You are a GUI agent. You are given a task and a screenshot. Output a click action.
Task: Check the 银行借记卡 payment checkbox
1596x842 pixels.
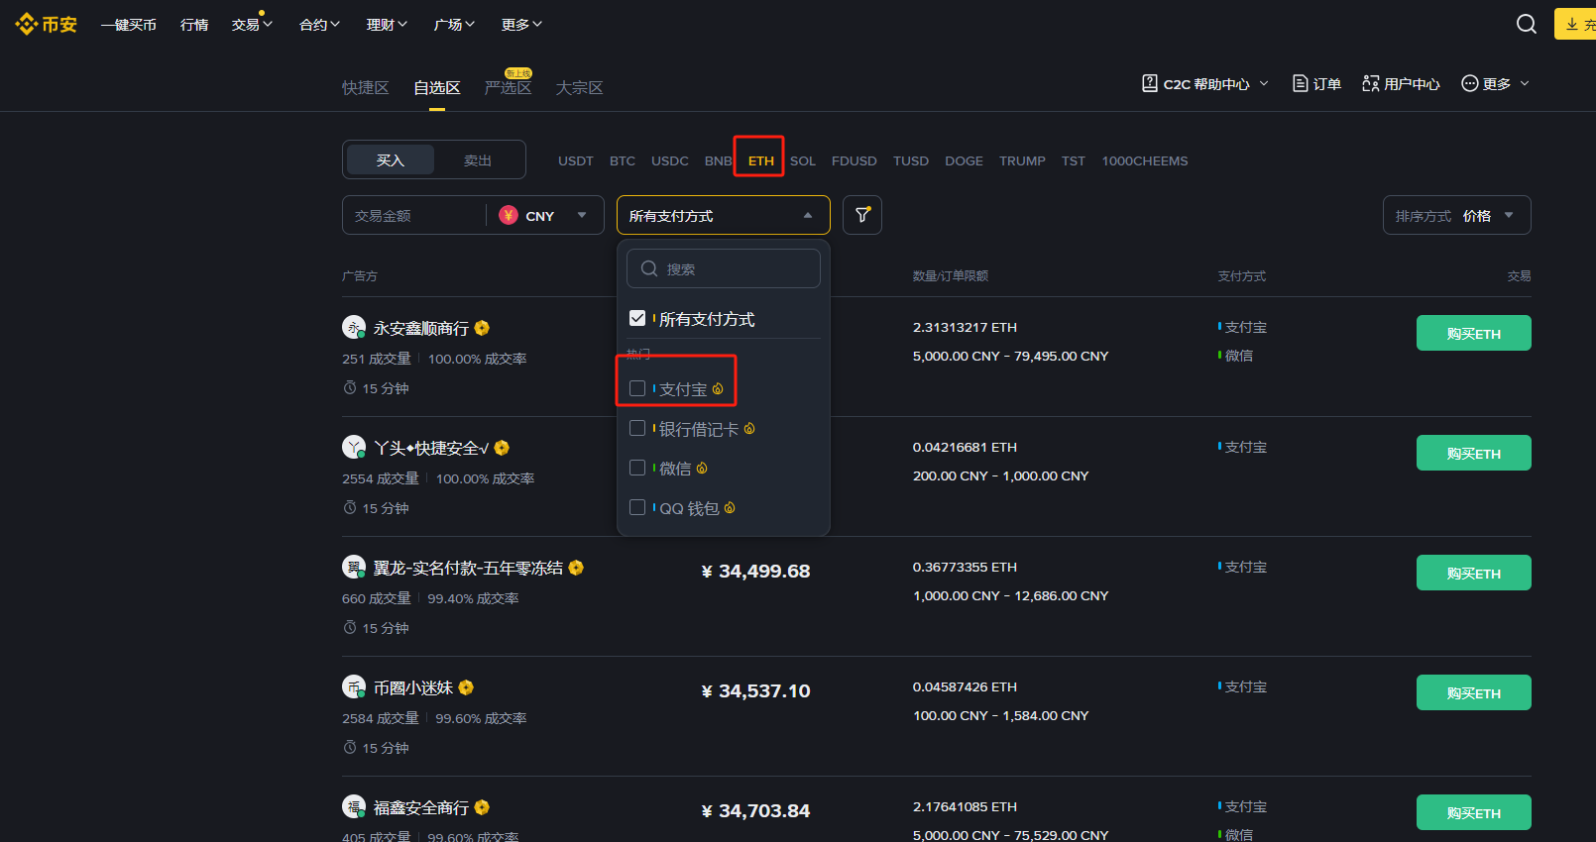pos(637,428)
